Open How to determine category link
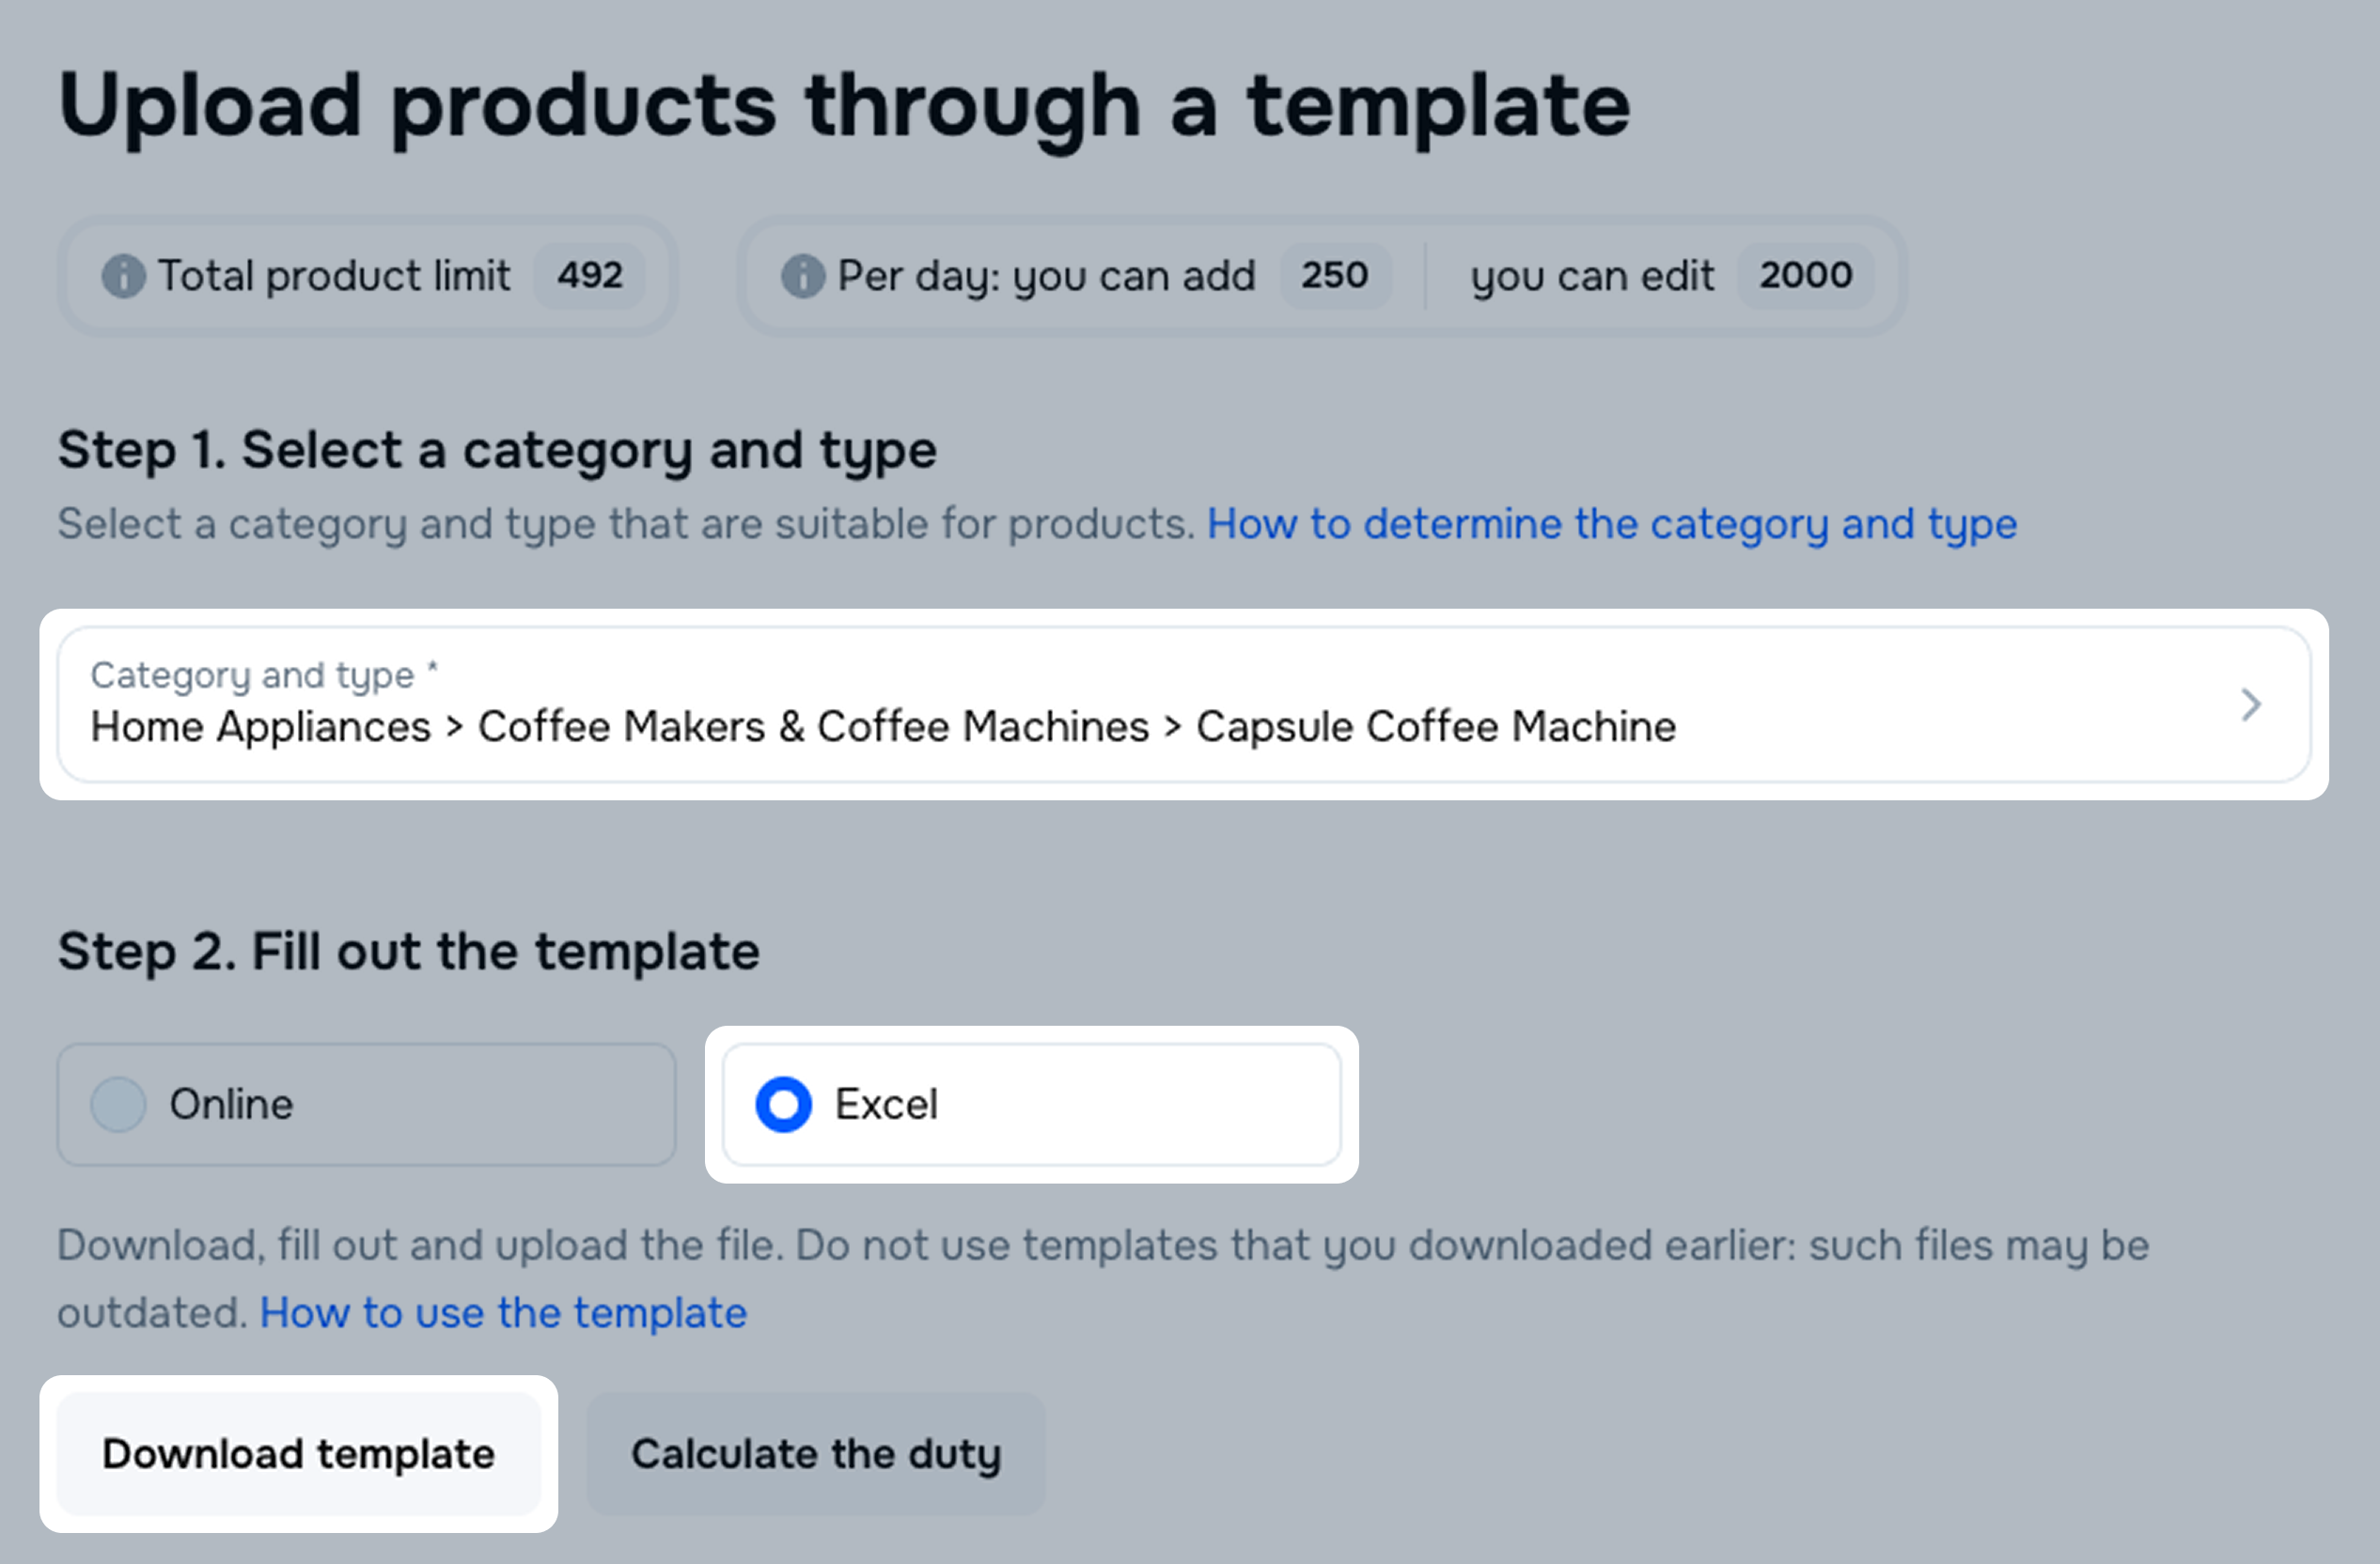 tap(1611, 523)
